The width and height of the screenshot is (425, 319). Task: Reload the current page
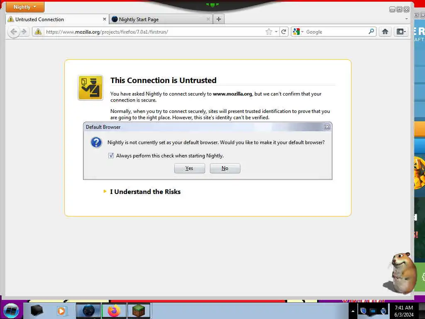[284, 32]
